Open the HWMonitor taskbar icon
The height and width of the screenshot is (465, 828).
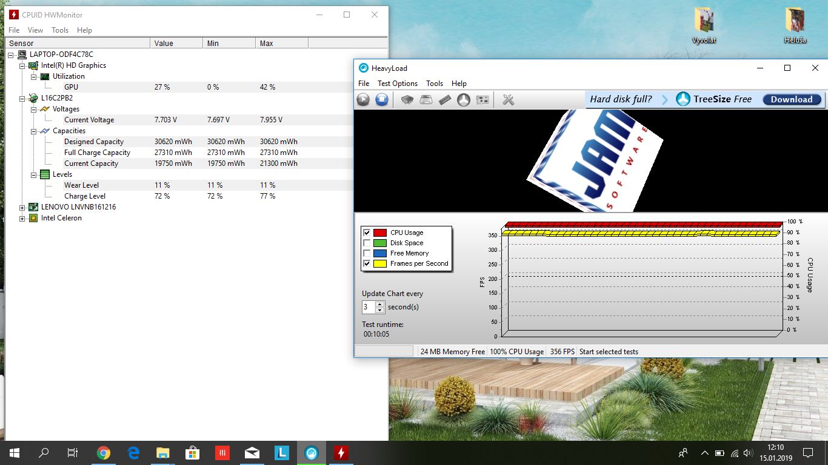tap(341, 452)
